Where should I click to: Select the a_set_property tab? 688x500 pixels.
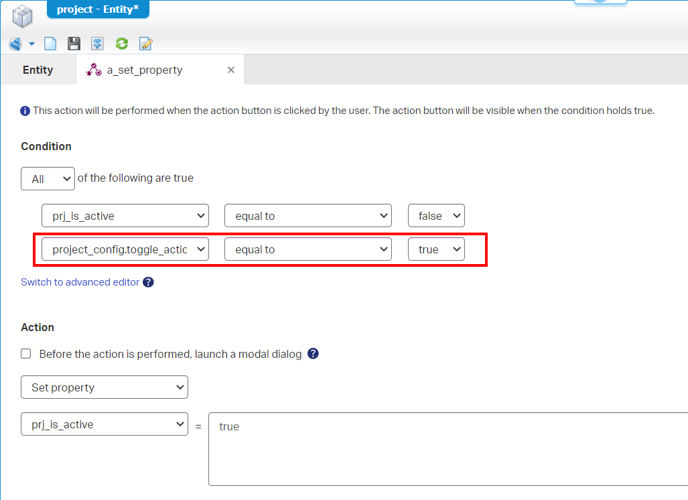(144, 70)
